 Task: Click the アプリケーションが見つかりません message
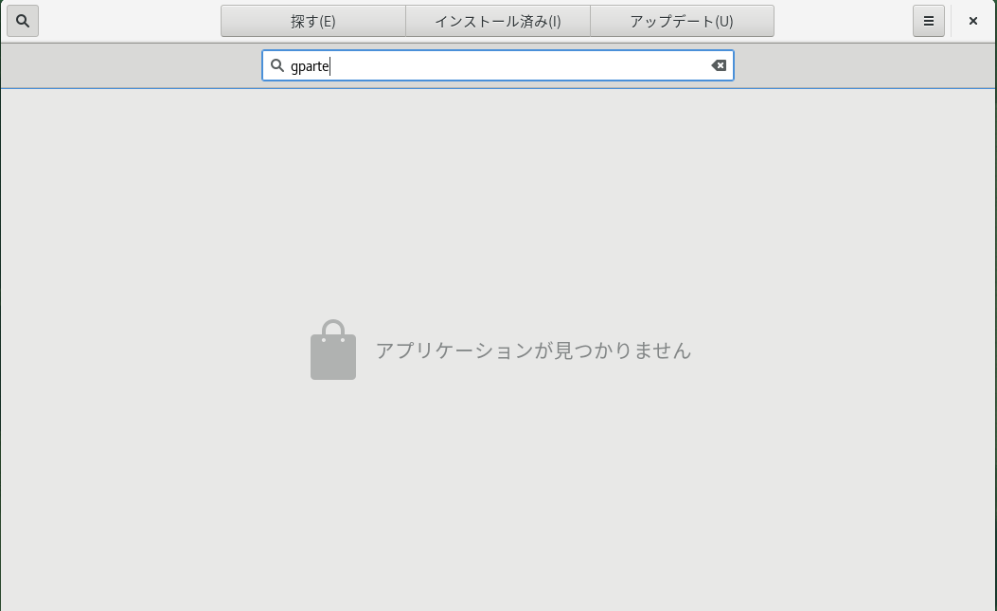(x=533, y=350)
